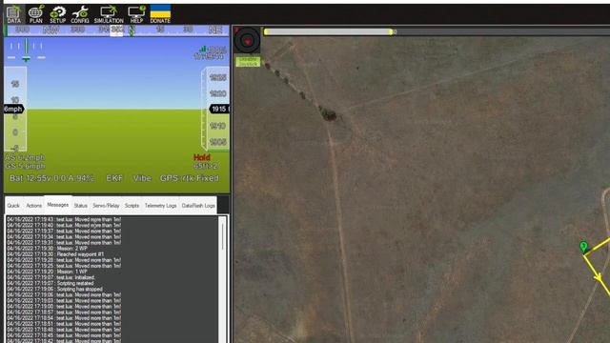This screenshot has height=343, width=610.
Task: Open the PLAN flight planner screen
Action: [x=36, y=14]
